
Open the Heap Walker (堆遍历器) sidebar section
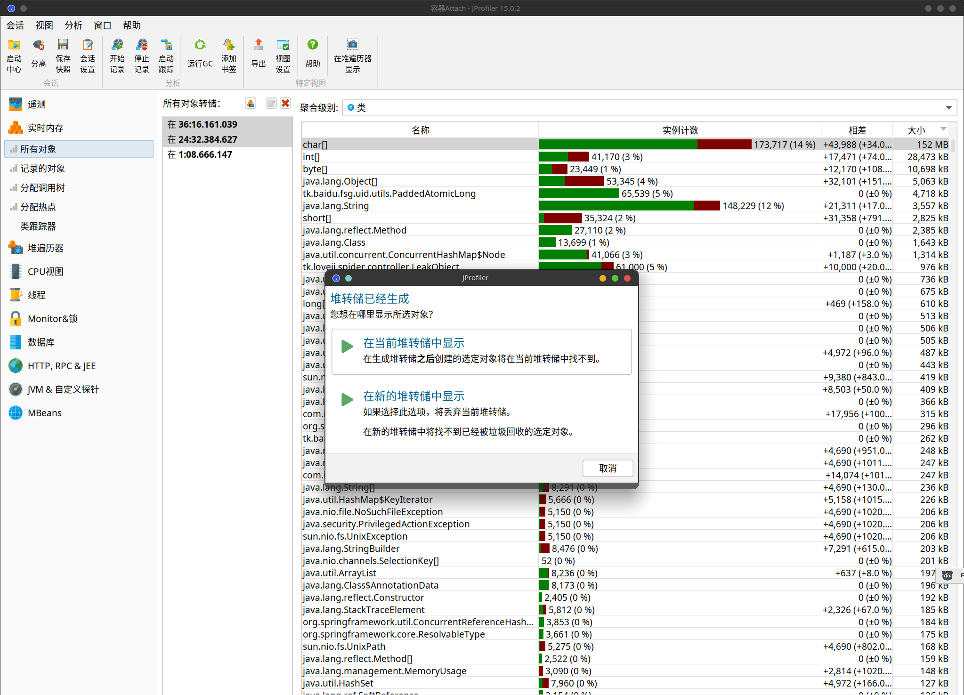(45, 248)
